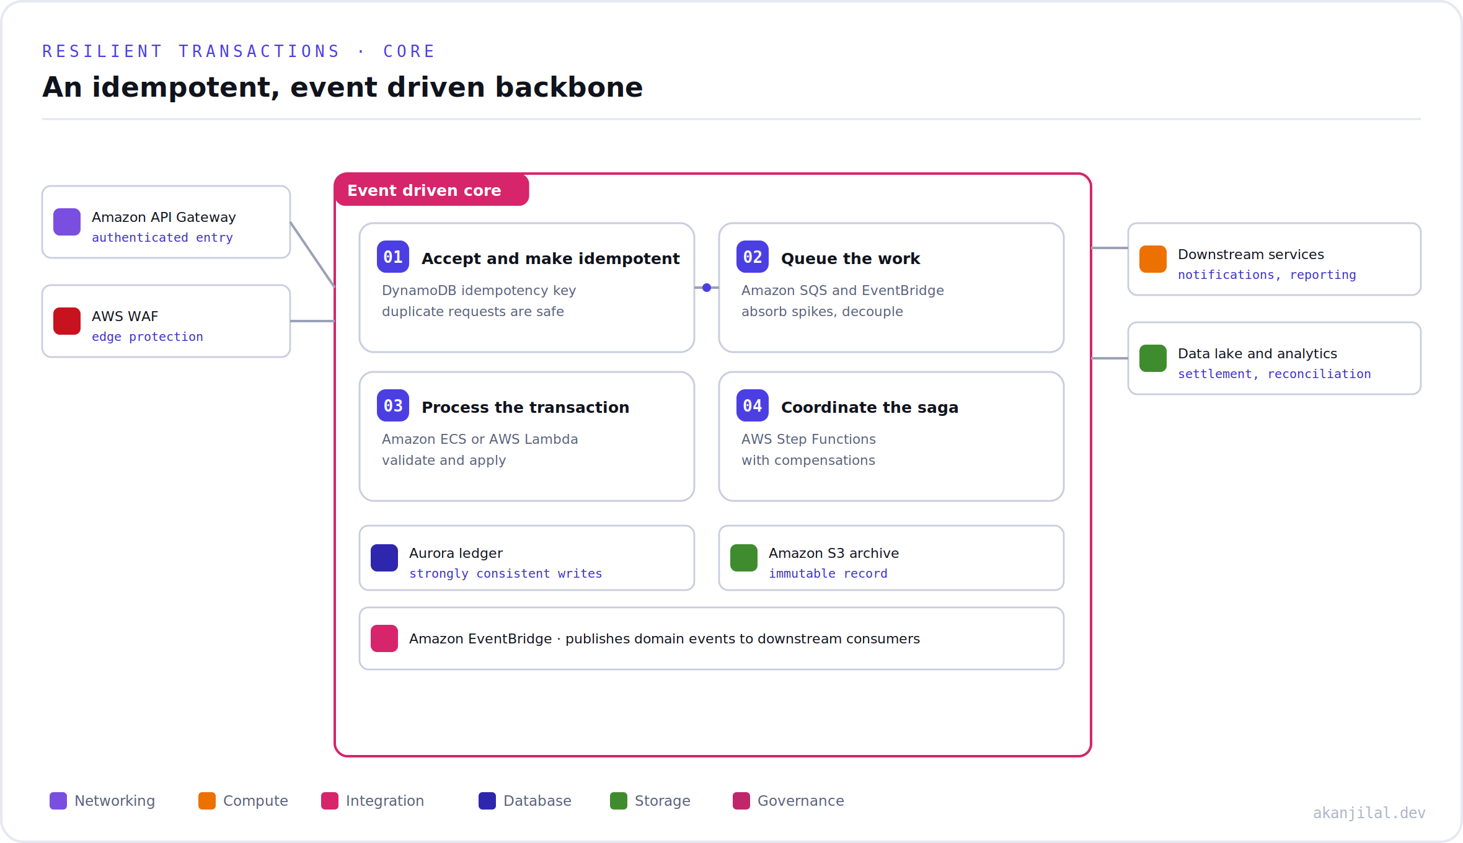Click the 04 step badge
1463x843 pixels.
tap(753, 405)
